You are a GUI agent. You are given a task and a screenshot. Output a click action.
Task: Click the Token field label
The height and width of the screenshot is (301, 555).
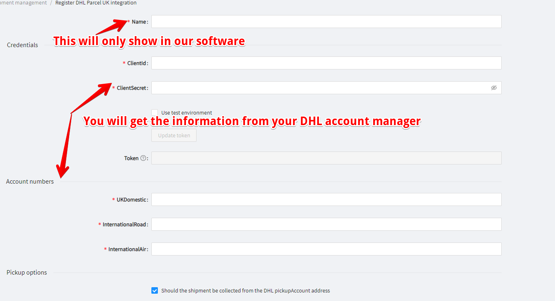click(x=131, y=158)
